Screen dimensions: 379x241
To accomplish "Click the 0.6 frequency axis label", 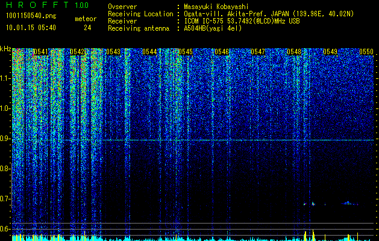I will (5, 229).
